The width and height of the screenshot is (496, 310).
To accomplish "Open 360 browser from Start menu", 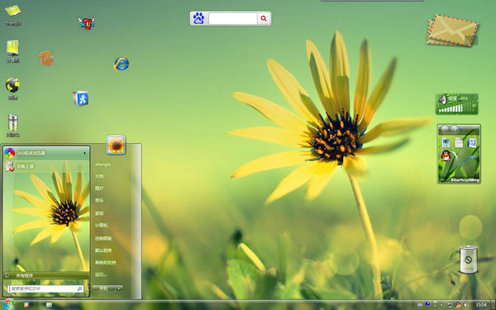I will point(46,153).
